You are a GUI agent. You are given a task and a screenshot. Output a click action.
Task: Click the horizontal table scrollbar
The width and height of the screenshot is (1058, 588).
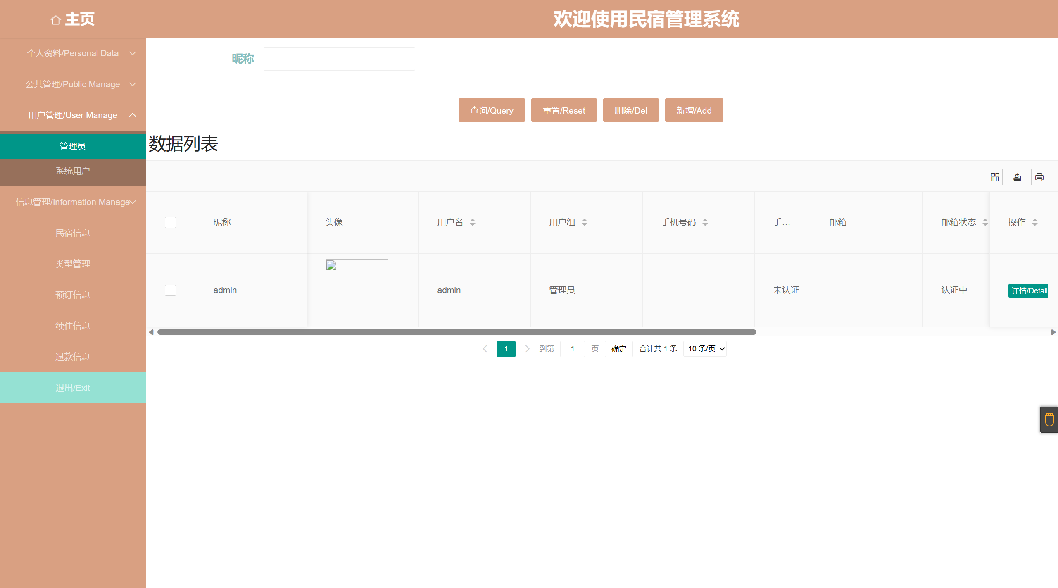456,332
